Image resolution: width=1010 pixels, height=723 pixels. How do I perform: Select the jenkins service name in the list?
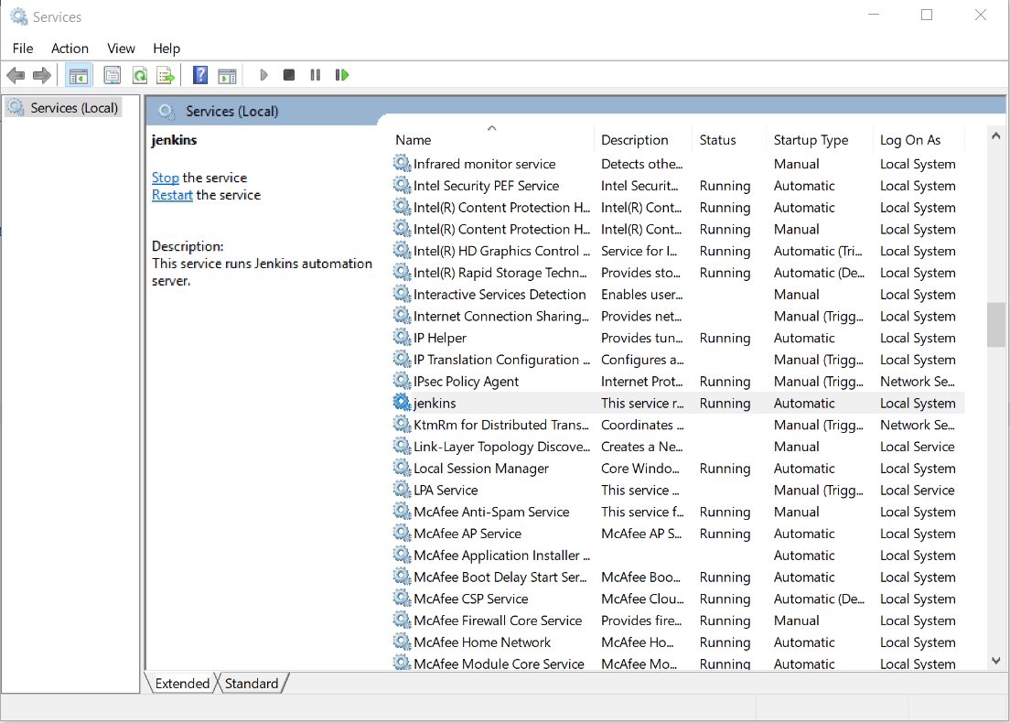[x=435, y=403]
